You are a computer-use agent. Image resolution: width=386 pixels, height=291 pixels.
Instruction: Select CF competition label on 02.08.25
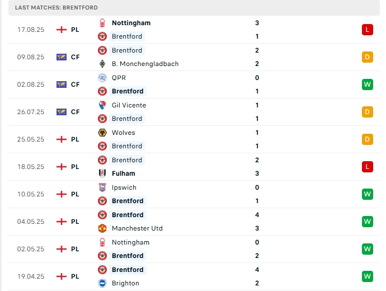coord(75,85)
